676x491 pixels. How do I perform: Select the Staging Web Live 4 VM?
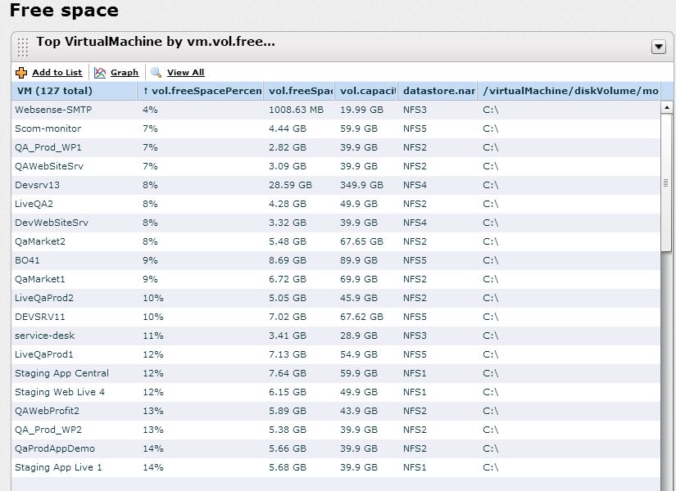(60, 392)
